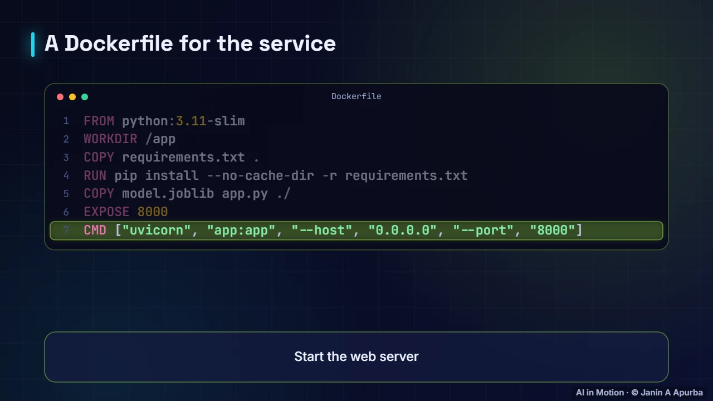Click the green maximize dot of the code window
This screenshot has width=713, height=401.
85,97
